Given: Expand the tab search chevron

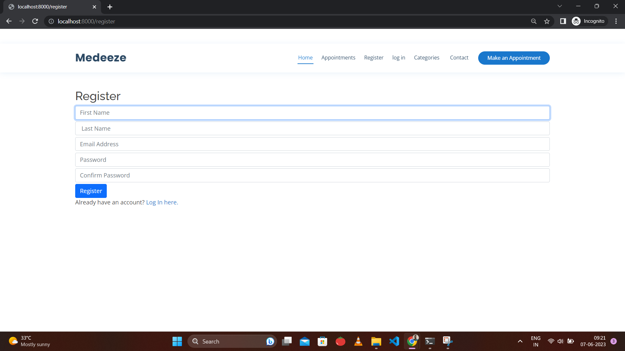Looking at the screenshot, I should [x=560, y=6].
